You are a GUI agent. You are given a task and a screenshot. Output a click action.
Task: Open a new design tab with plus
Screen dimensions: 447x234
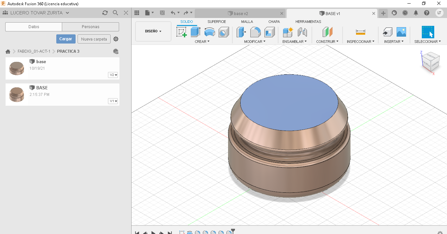(x=383, y=13)
